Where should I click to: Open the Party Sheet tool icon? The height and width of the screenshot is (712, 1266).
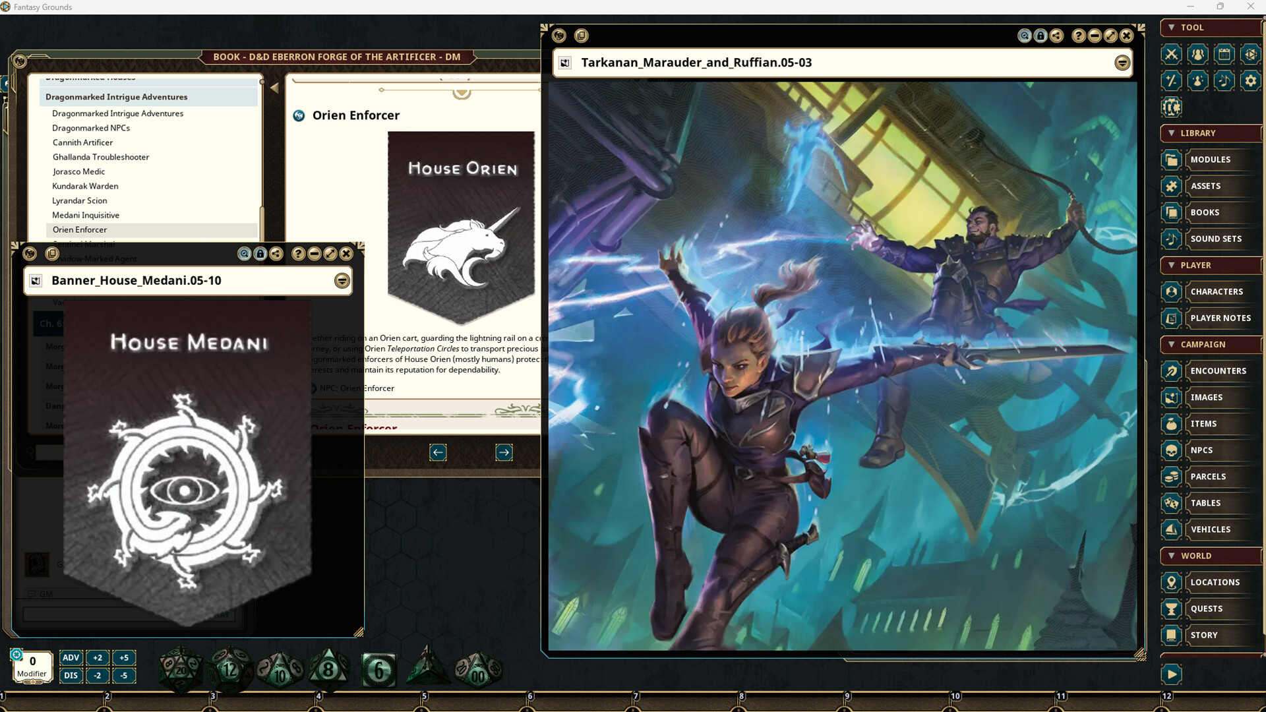click(x=1197, y=54)
